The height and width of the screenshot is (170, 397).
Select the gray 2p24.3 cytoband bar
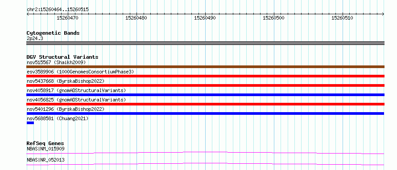coord(205,43)
